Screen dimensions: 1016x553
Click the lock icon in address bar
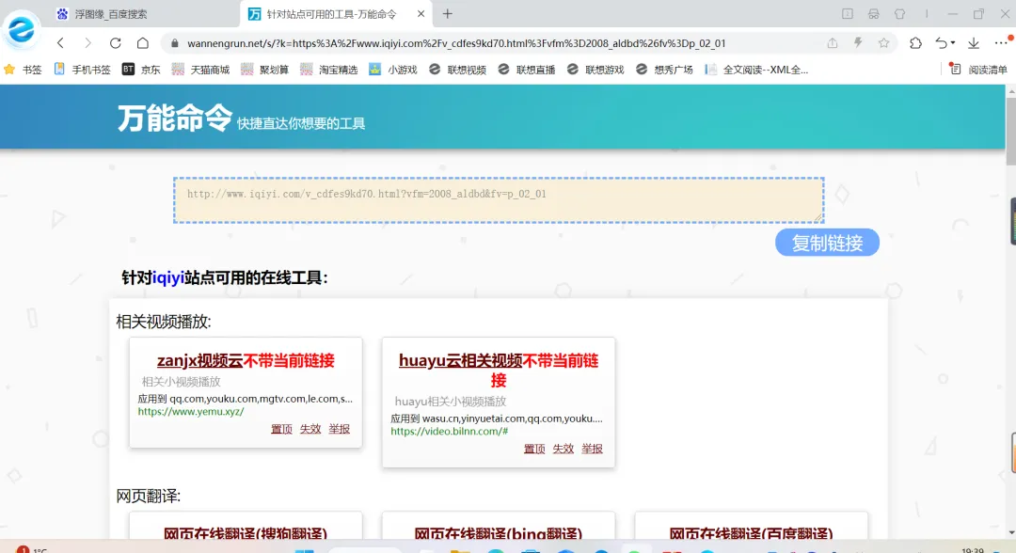click(x=174, y=43)
